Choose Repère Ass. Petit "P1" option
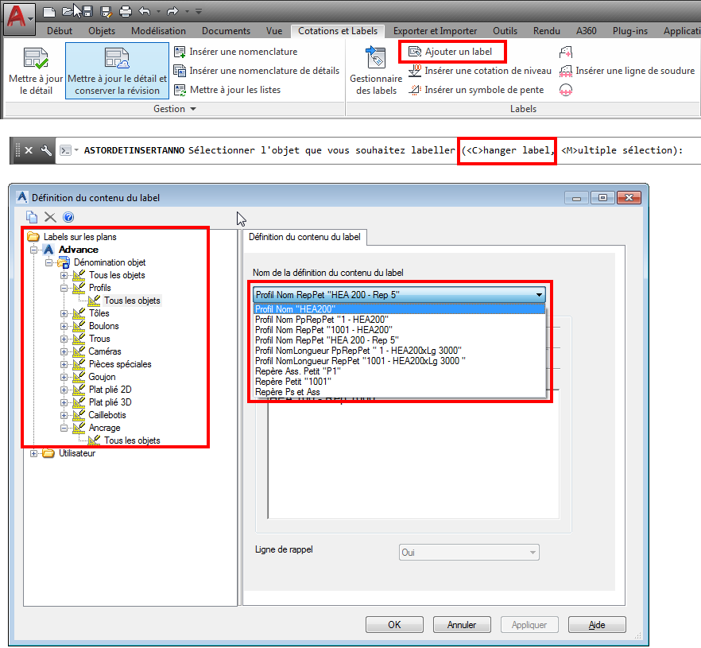Screen dimensions: 701x648 (x=399, y=371)
